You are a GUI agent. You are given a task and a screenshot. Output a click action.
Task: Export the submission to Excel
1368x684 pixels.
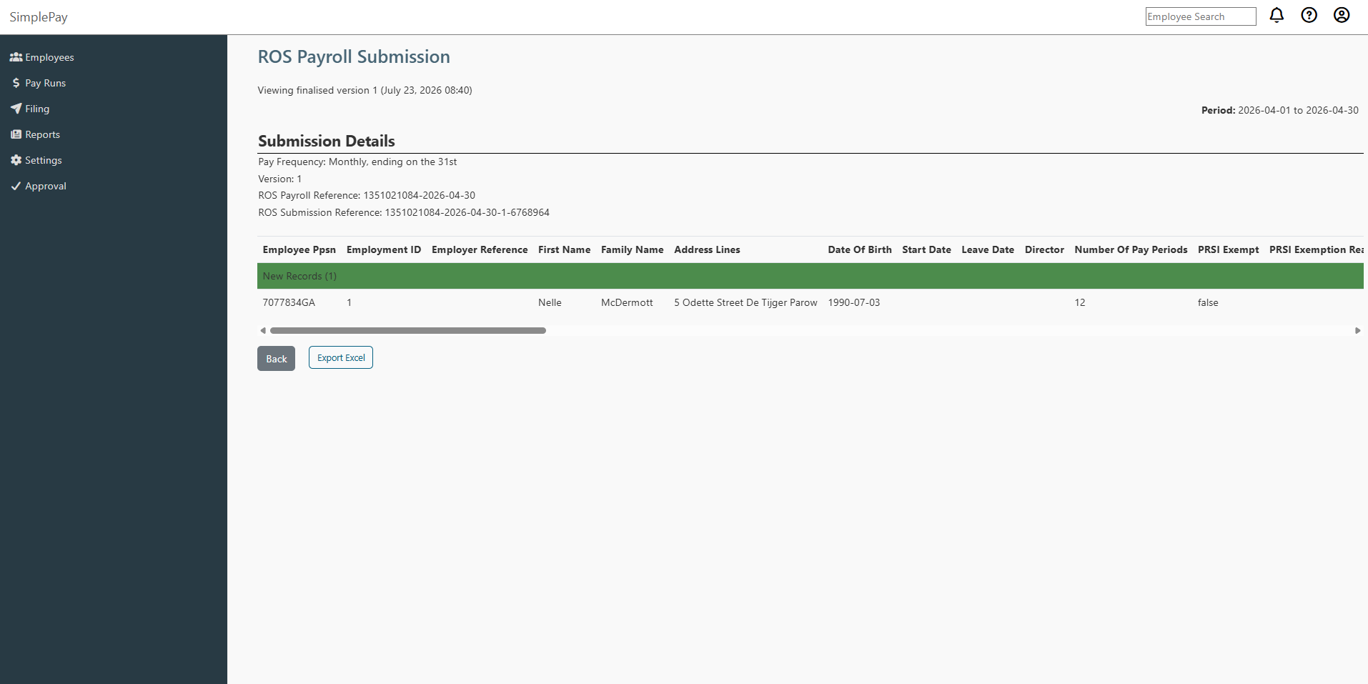pos(341,357)
